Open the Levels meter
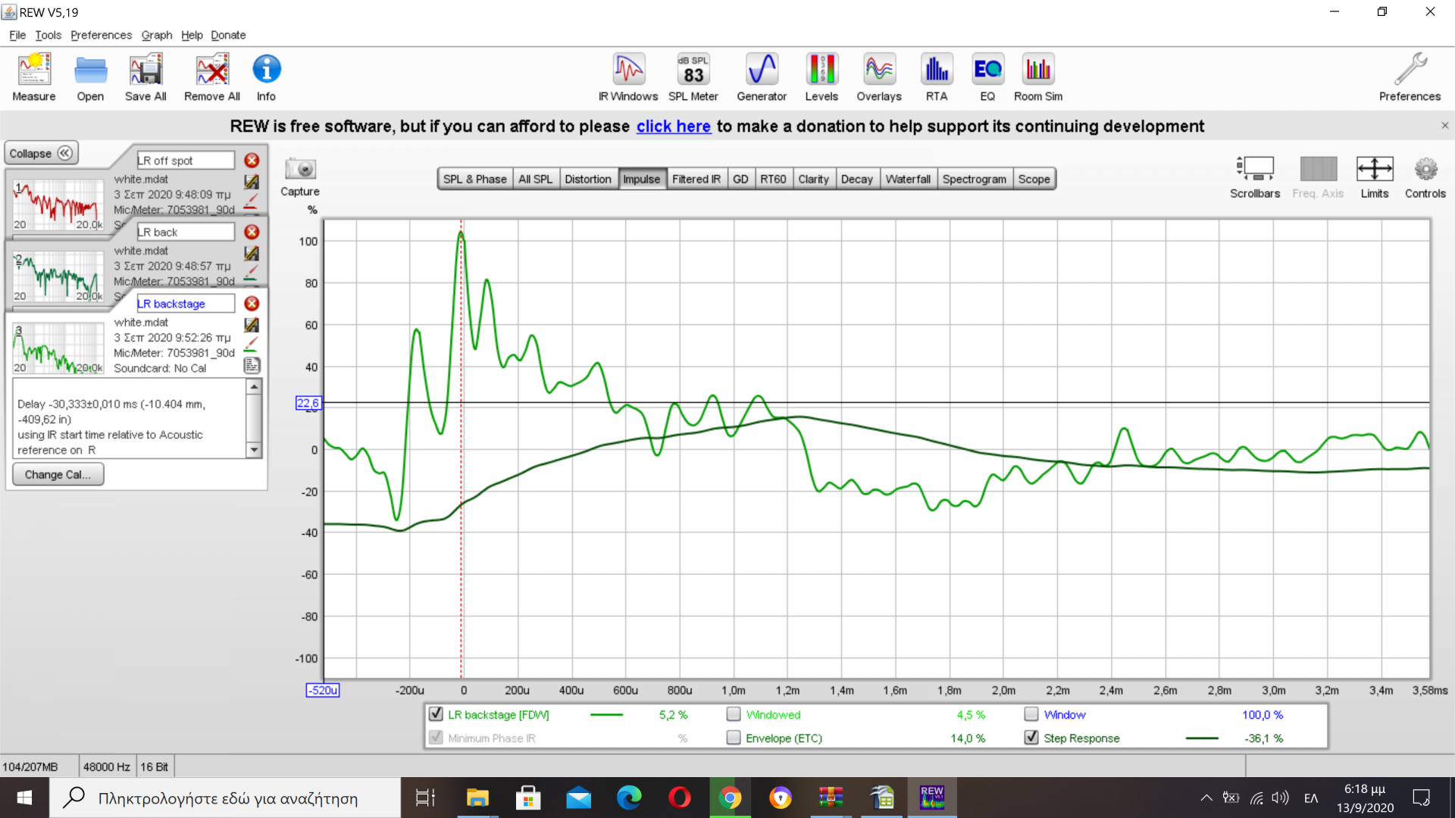The image size is (1455, 818). (821, 77)
